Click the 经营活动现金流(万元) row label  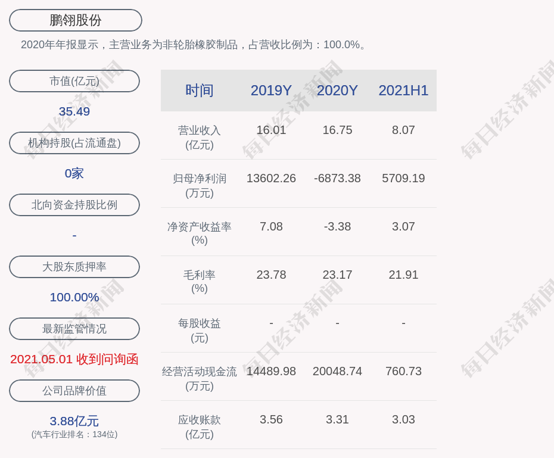point(200,379)
